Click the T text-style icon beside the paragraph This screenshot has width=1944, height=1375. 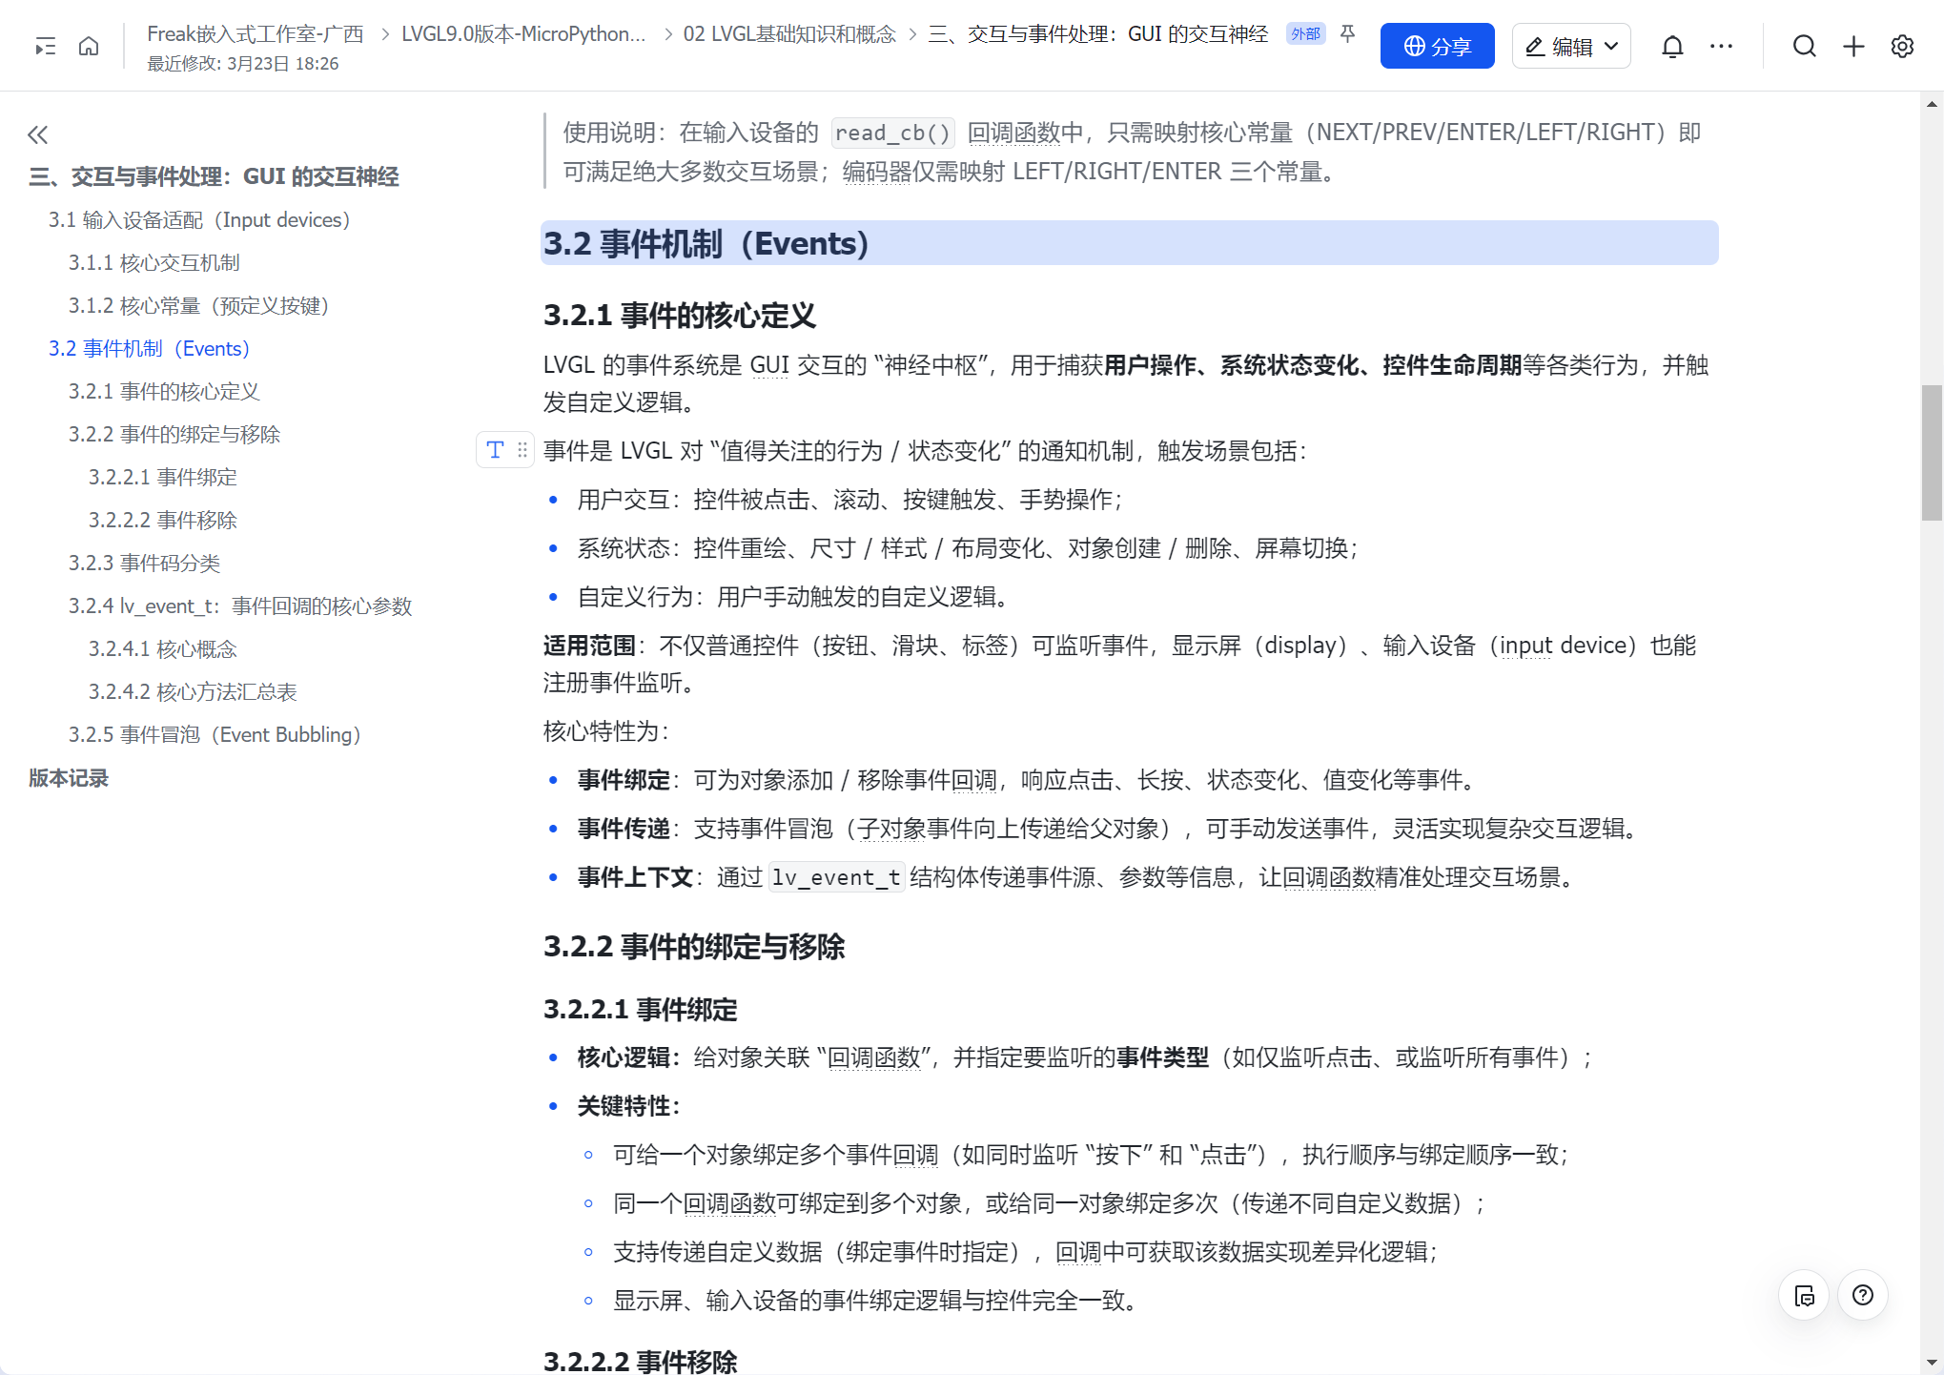pos(495,449)
